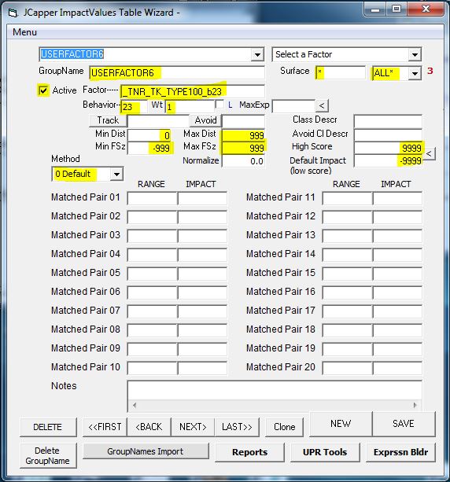
Task: Open the Menu menu
Action: pos(24,32)
